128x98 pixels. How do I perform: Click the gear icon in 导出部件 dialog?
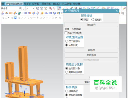(66, 11)
